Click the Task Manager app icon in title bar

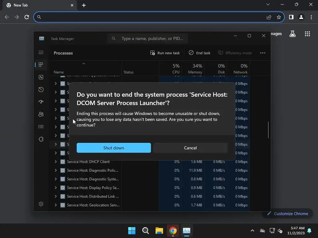click(42, 38)
